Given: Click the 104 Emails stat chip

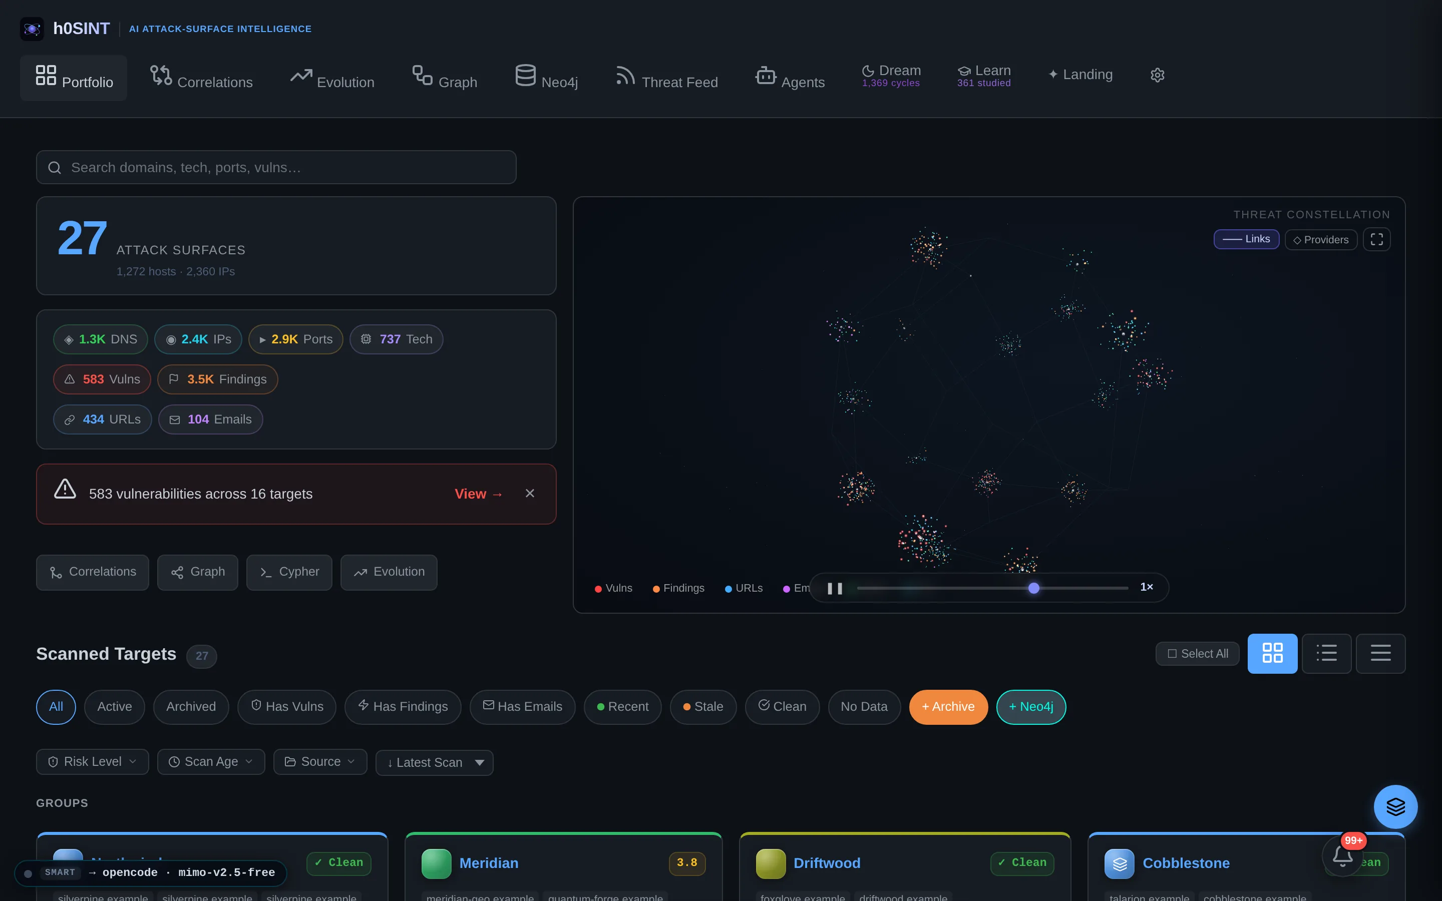Looking at the screenshot, I should tap(210, 419).
